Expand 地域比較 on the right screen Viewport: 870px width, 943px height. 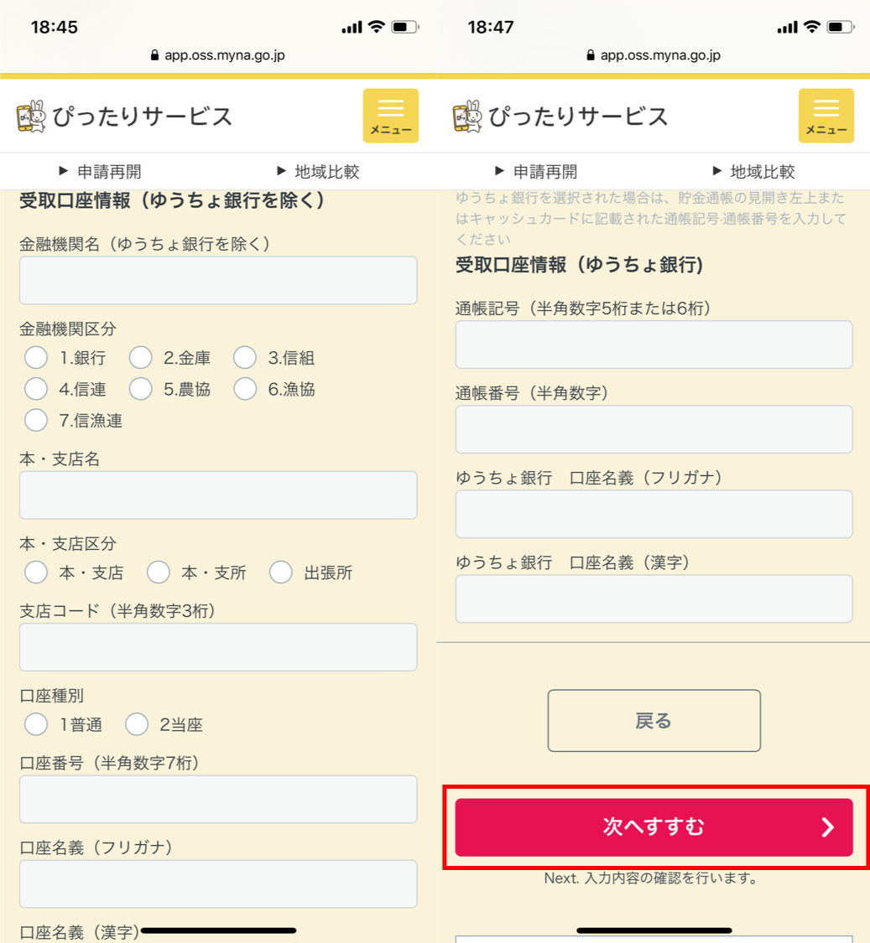(753, 171)
